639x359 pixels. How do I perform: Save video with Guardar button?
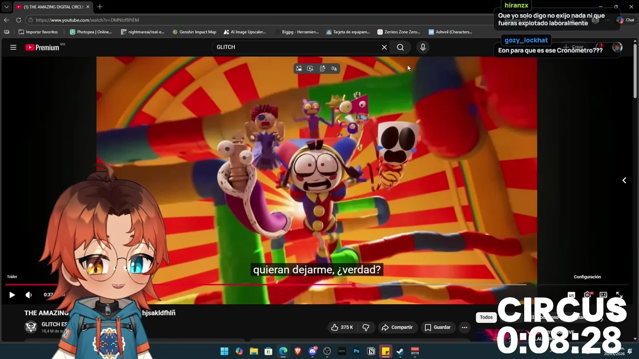click(437, 328)
